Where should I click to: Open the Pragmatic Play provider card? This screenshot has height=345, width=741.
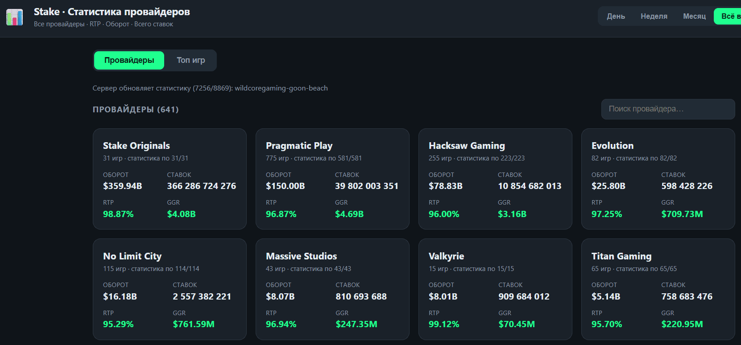[x=332, y=179]
